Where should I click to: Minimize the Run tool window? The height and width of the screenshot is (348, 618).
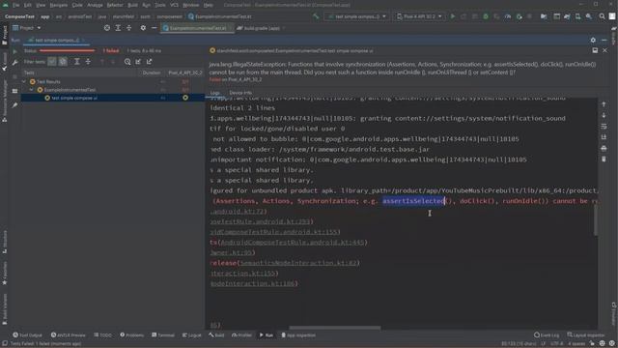point(604,40)
